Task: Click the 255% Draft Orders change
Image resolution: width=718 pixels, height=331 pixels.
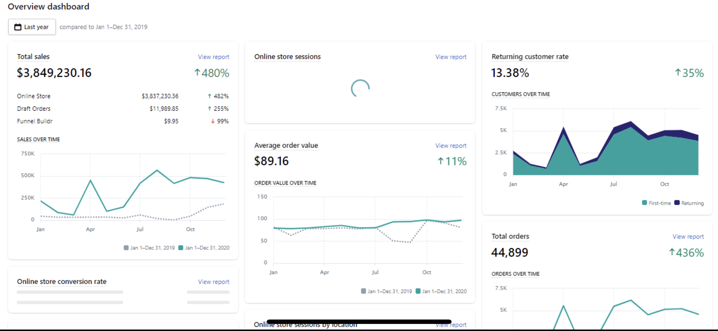Action: click(218, 109)
